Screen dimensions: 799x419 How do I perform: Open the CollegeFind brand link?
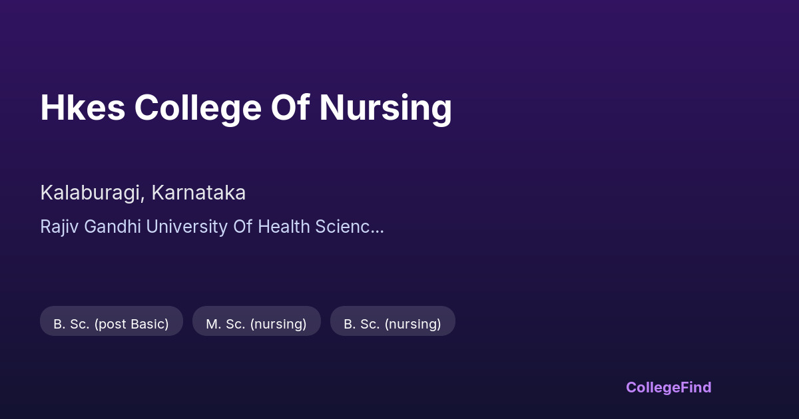(x=668, y=387)
